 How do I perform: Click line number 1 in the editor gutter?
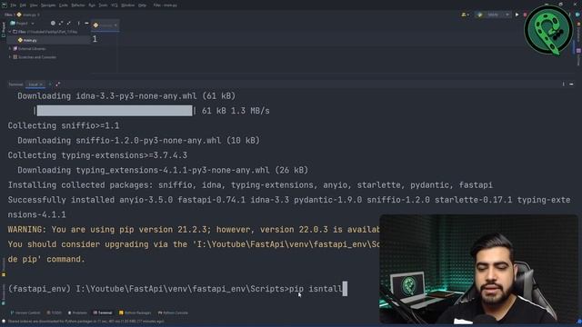click(95, 39)
